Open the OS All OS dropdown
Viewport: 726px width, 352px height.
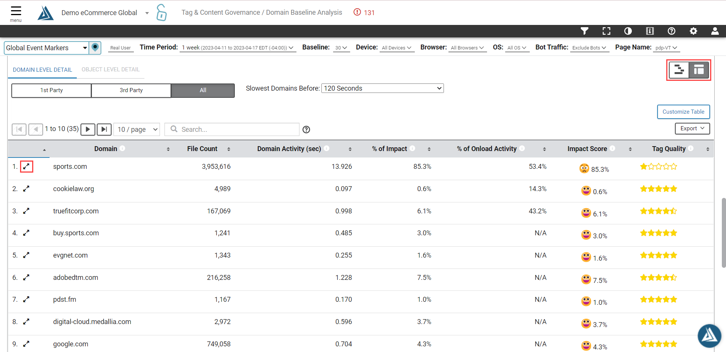pyautogui.click(x=517, y=48)
